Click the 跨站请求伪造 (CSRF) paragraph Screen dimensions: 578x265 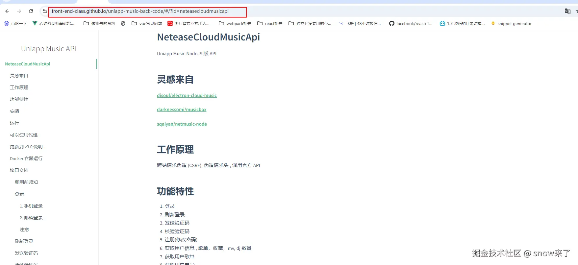pos(209,165)
